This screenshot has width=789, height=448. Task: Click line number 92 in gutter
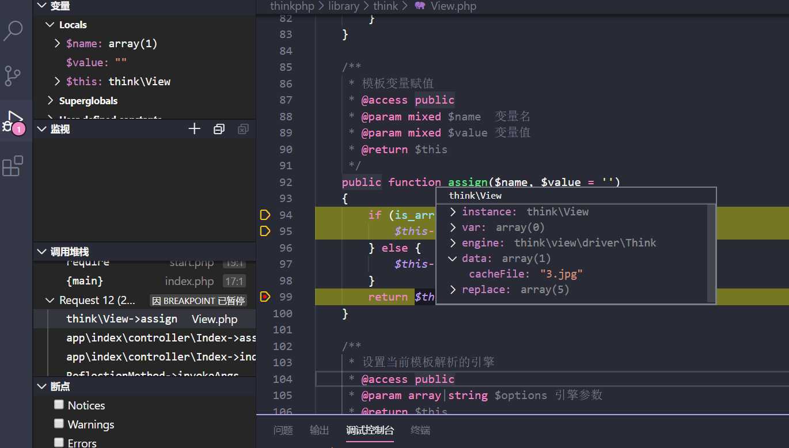[x=282, y=182]
